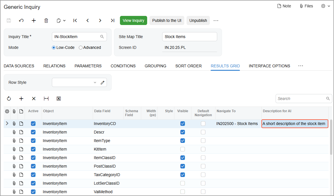Open the CONDITIONS tab
334x196 pixels.
pos(123,66)
